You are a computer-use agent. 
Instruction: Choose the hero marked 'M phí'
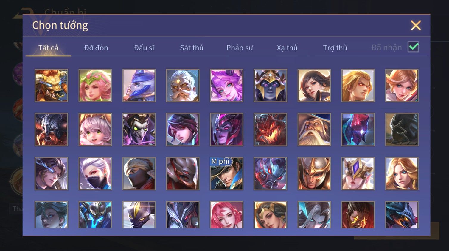[226, 173]
